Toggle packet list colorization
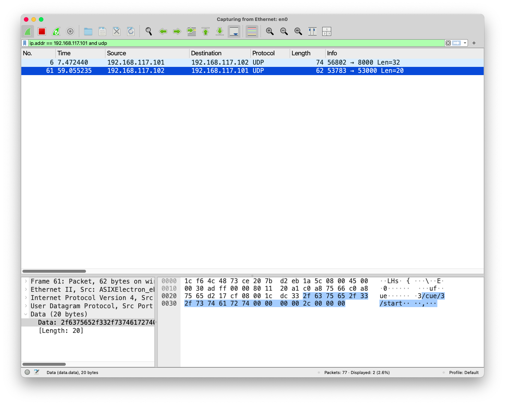This screenshot has height=405, width=505. (x=252, y=31)
